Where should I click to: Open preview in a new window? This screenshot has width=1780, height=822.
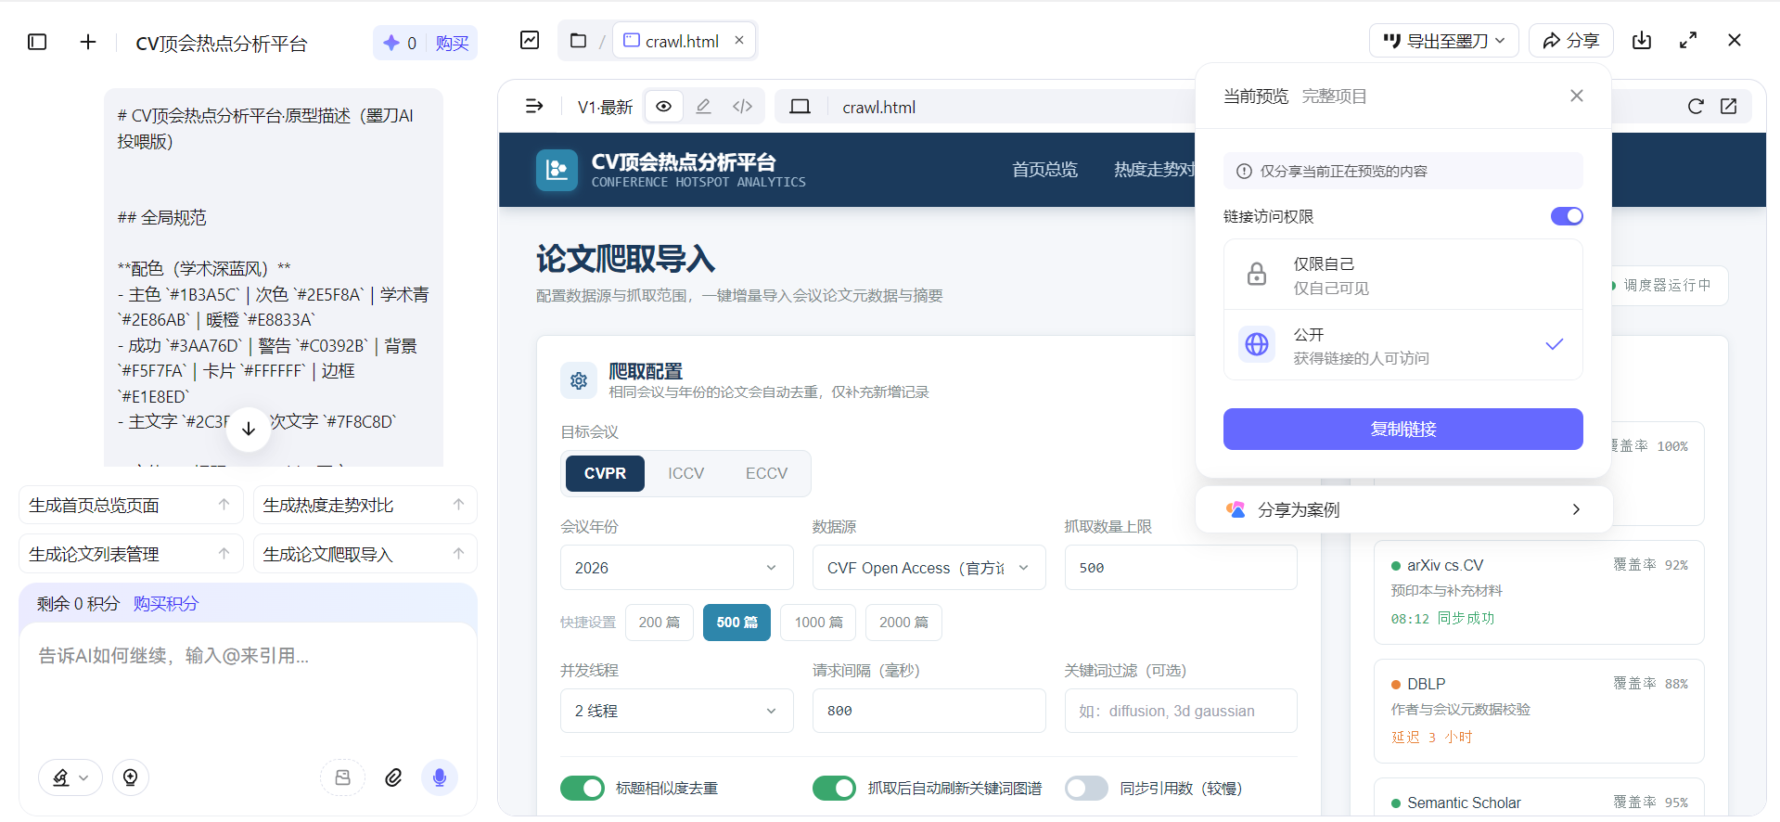[x=1729, y=107]
